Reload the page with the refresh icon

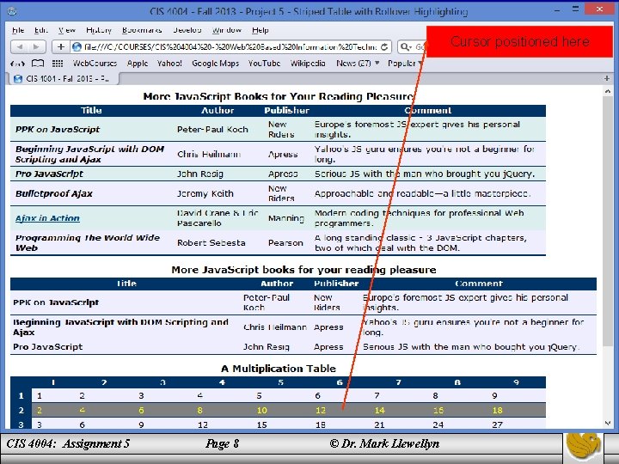[384, 47]
